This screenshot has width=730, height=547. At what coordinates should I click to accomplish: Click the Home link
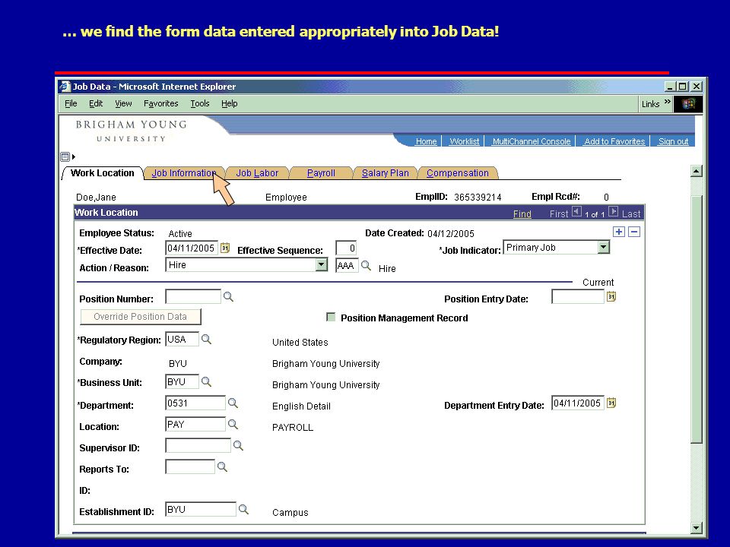click(426, 141)
